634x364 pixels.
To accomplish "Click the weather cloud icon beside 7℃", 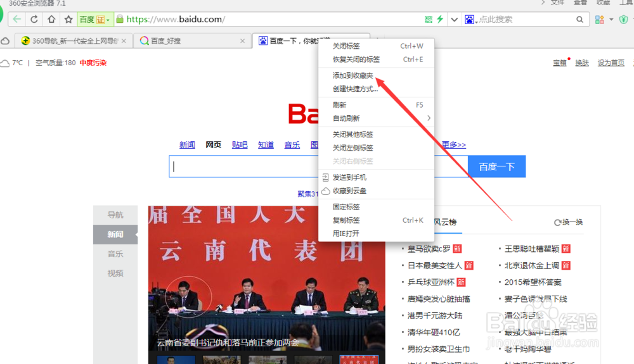I will point(5,63).
